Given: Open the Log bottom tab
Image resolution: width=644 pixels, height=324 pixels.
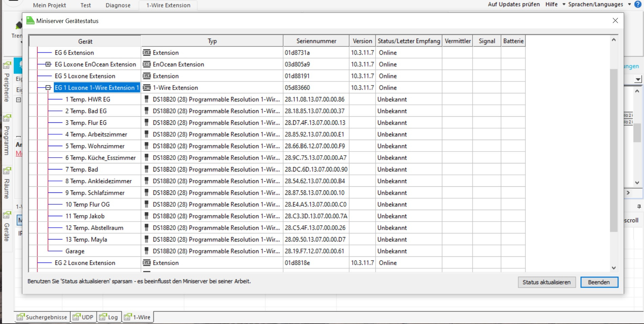Looking at the screenshot, I should (109, 317).
